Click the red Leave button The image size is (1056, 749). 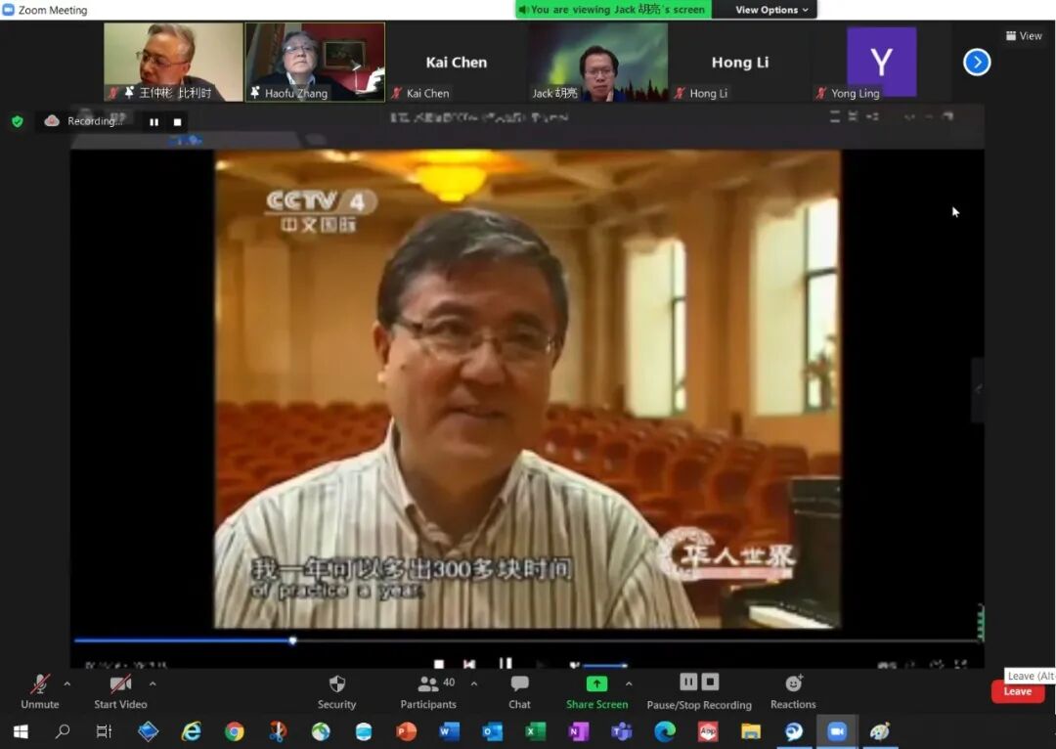[1018, 691]
